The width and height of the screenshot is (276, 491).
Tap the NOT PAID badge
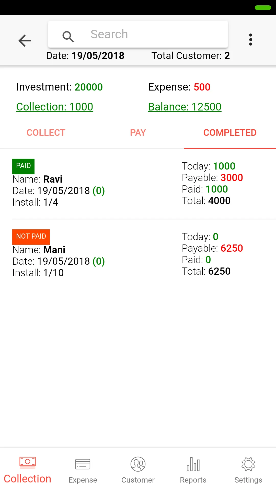(31, 237)
